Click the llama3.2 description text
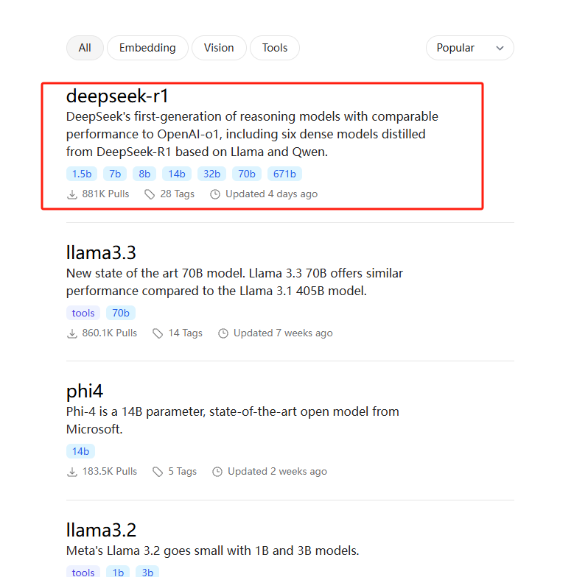The image size is (588, 577). pos(213,551)
